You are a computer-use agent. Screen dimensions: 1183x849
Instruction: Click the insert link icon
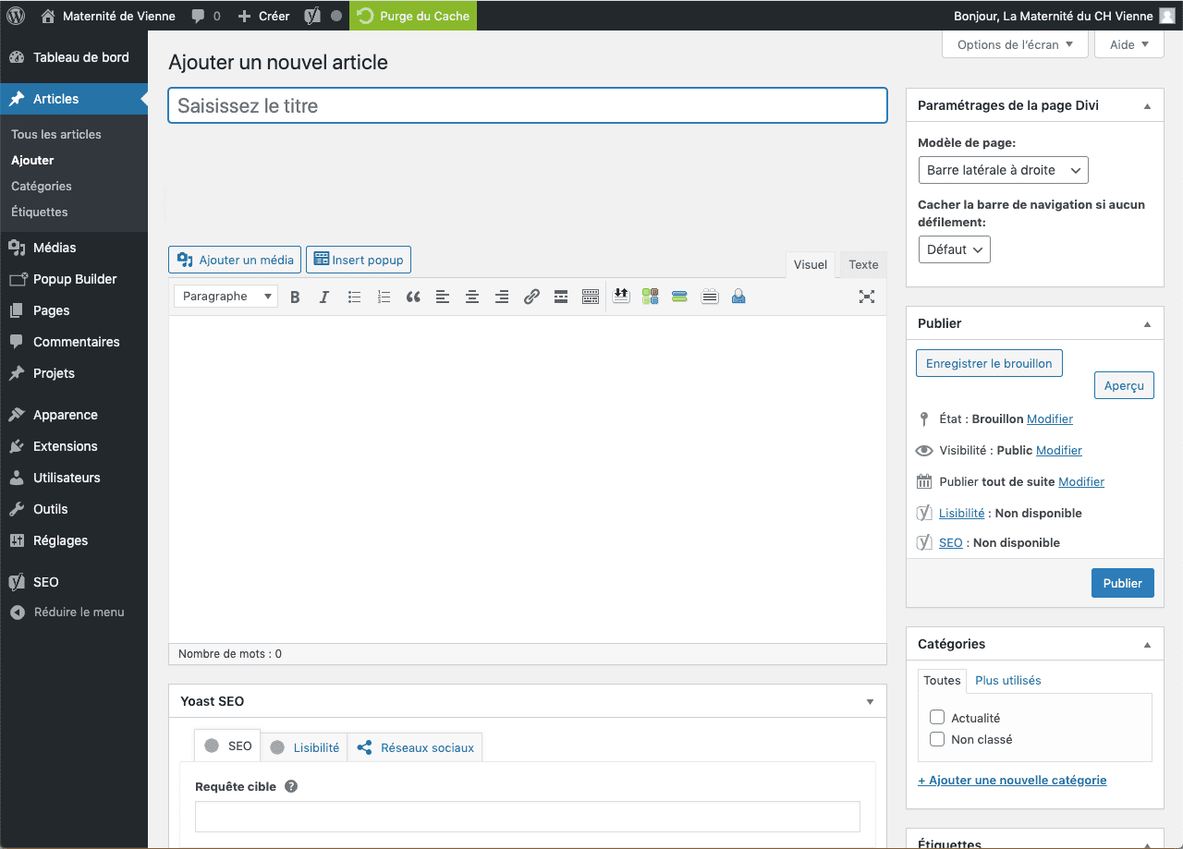click(531, 297)
